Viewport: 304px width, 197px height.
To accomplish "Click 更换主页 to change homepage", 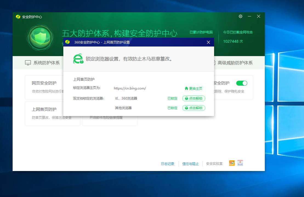I will [x=194, y=88].
